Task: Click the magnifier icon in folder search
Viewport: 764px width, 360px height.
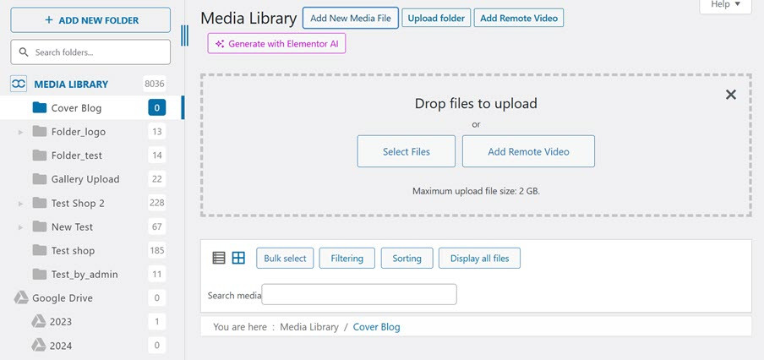Action: (x=24, y=52)
